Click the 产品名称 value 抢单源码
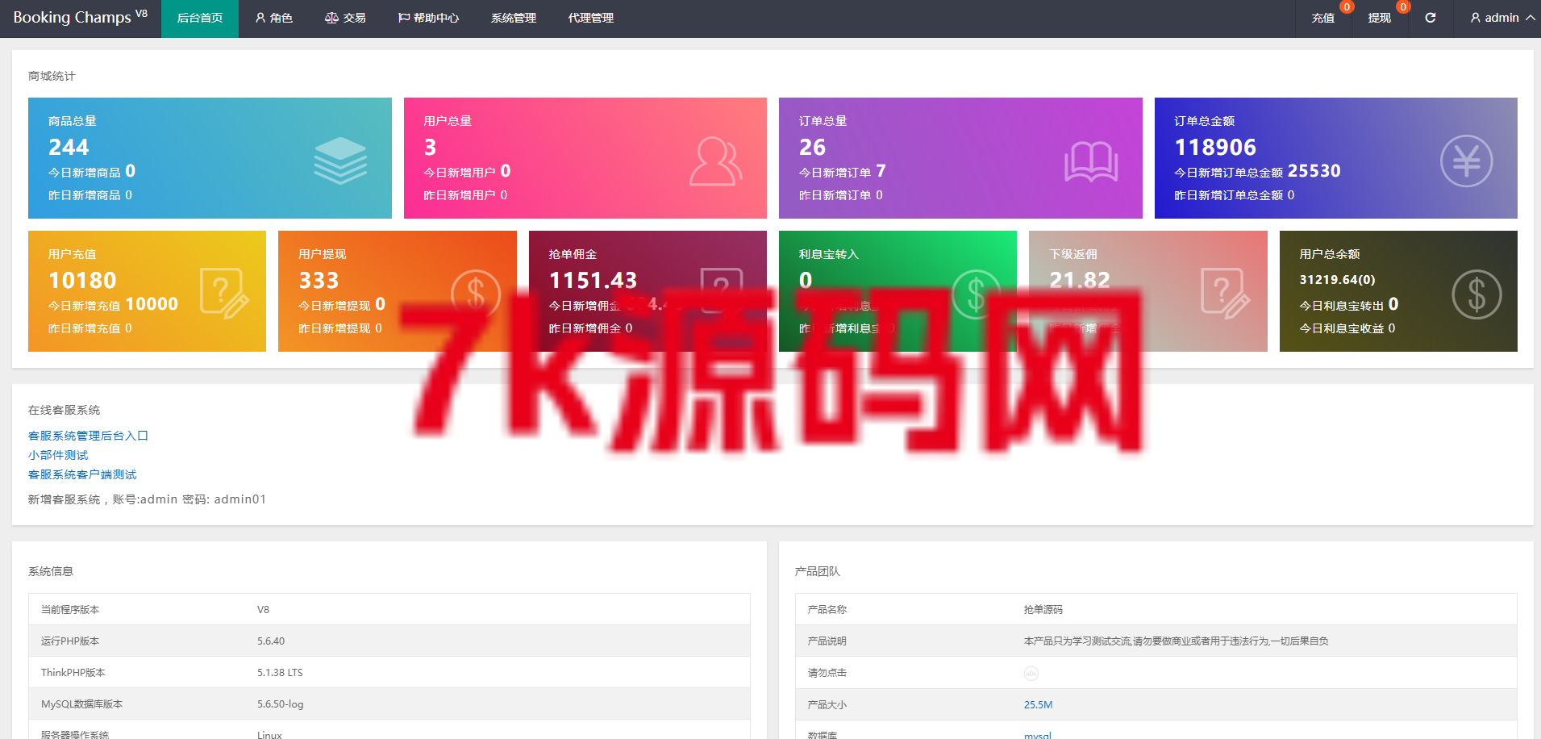This screenshot has height=739, width=1541. pyautogui.click(x=1043, y=610)
